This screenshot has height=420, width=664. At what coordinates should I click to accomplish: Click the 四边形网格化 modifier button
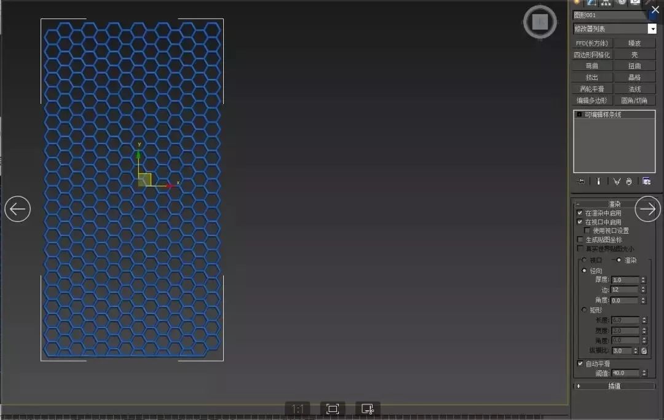pyautogui.click(x=592, y=55)
